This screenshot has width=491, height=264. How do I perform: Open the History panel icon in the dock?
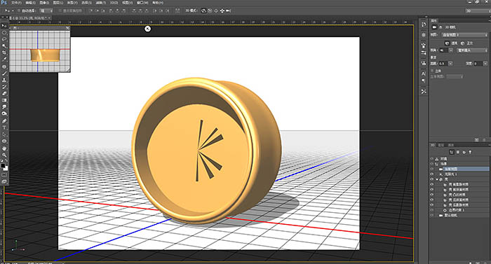point(424,25)
